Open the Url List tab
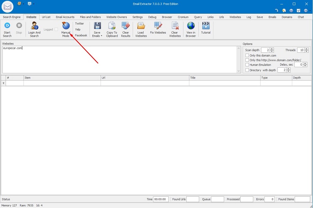Viewport: 313px width, 208px height. [x=46, y=17]
